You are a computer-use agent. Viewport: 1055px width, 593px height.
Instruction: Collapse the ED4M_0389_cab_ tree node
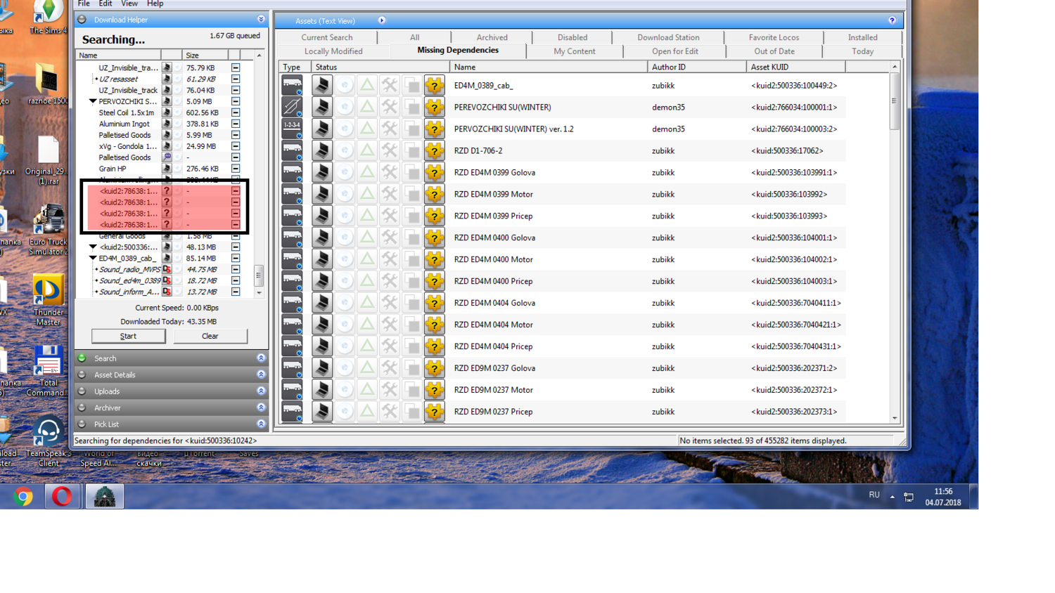pyautogui.click(x=93, y=259)
